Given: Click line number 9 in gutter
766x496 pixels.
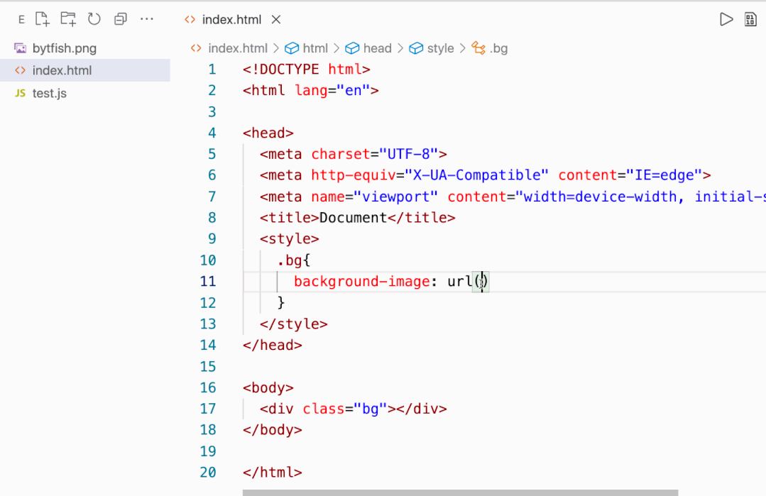Looking at the screenshot, I should pyautogui.click(x=212, y=238).
